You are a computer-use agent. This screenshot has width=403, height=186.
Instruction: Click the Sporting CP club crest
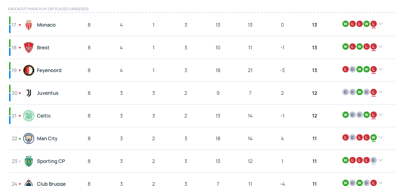(x=28, y=161)
